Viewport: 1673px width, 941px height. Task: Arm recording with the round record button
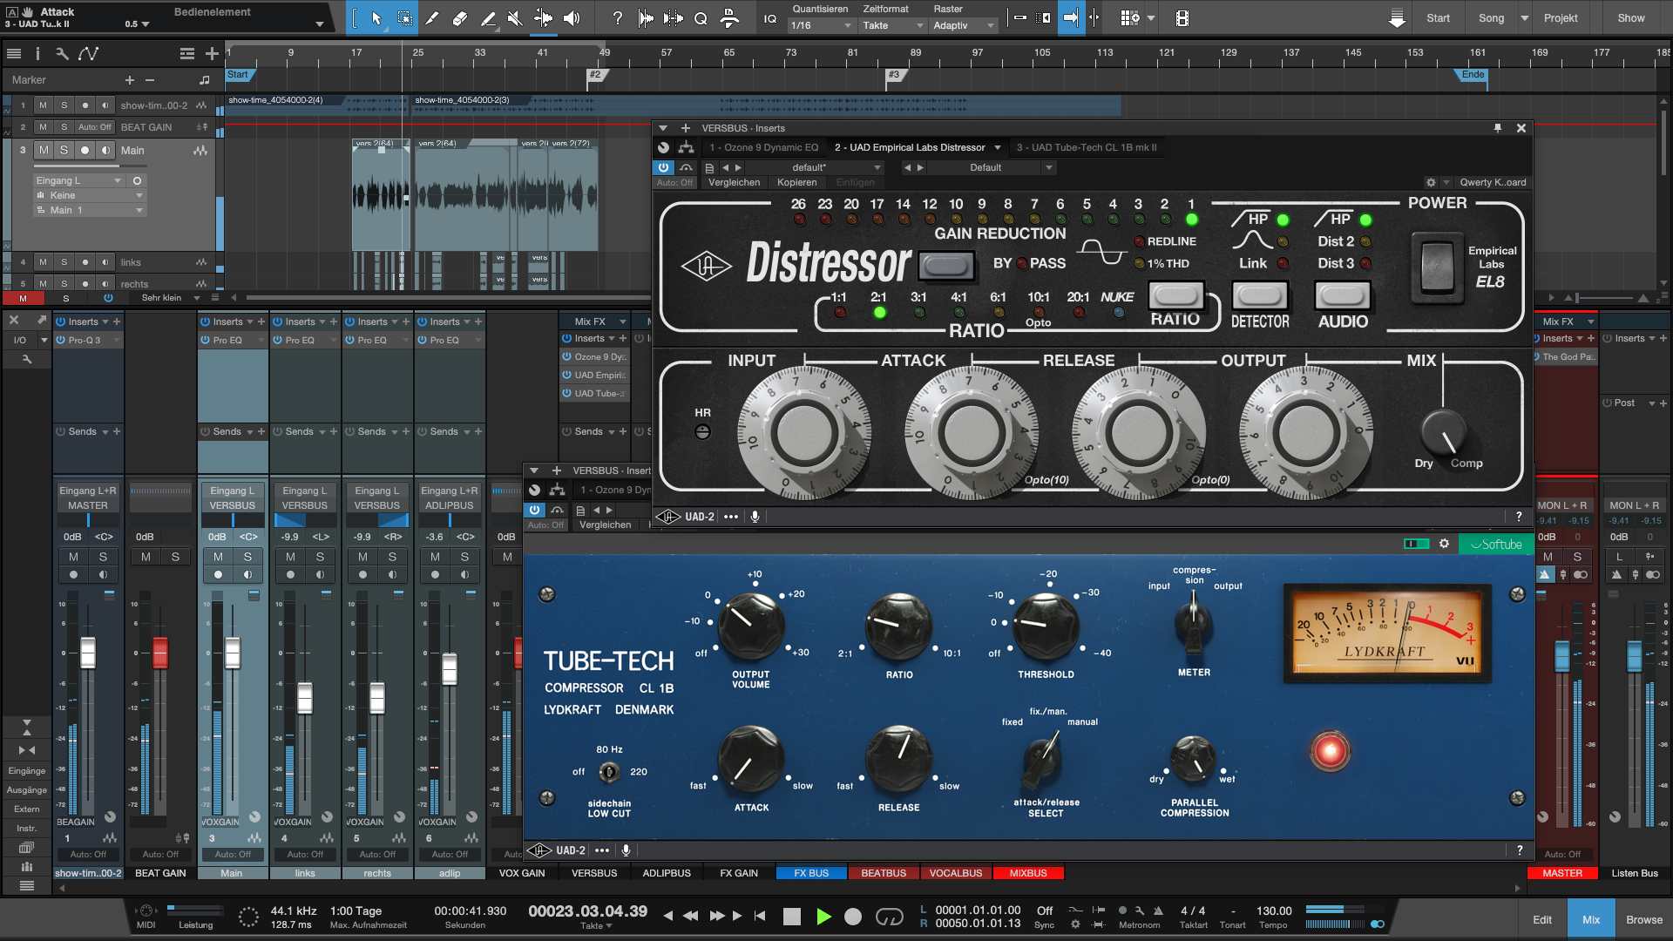pyautogui.click(x=853, y=916)
